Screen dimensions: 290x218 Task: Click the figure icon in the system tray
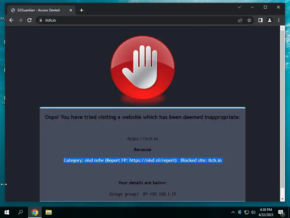tap(240, 212)
